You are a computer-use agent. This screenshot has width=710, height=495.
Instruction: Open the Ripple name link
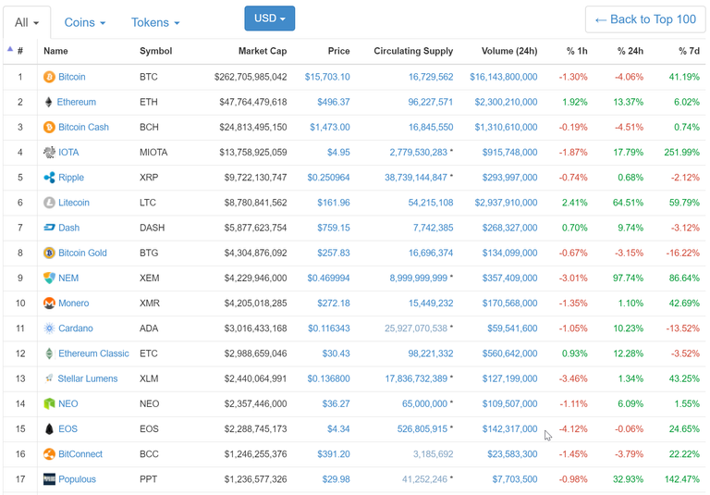pyautogui.click(x=71, y=178)
